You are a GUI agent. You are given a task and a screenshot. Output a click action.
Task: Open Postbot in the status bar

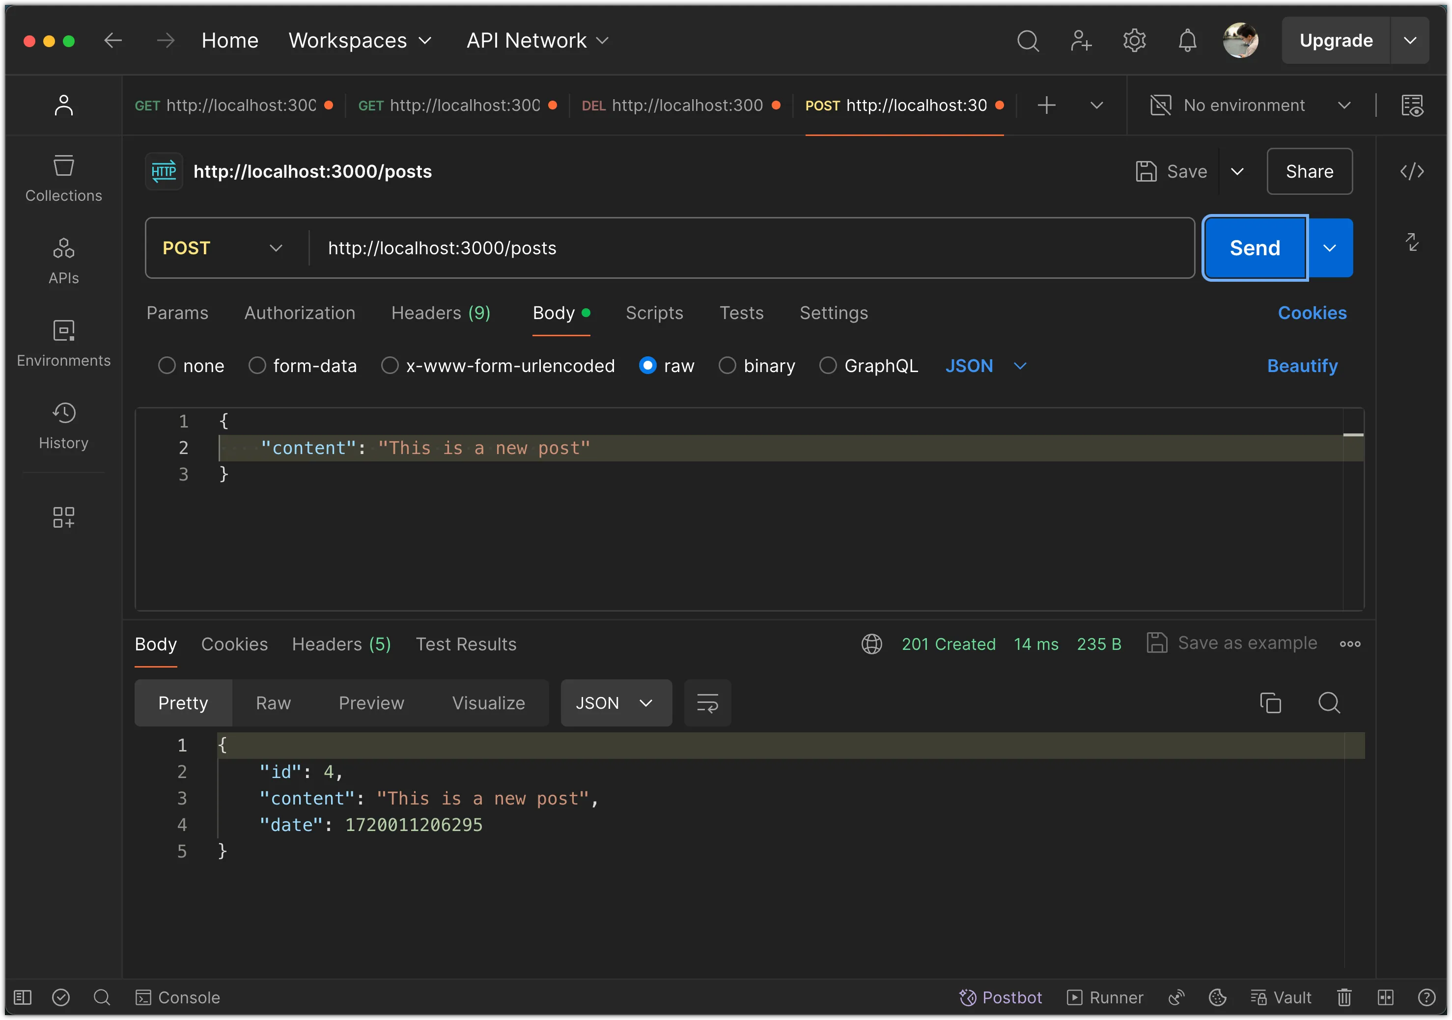[1001, 997]
